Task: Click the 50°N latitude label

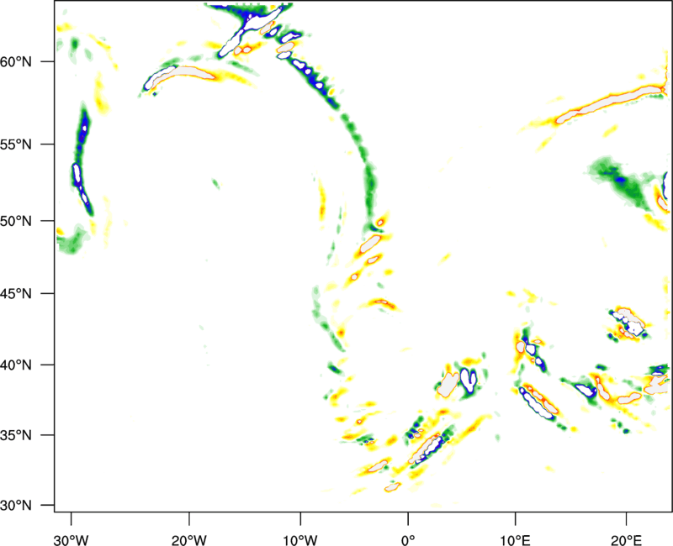Action: [16, 221]
